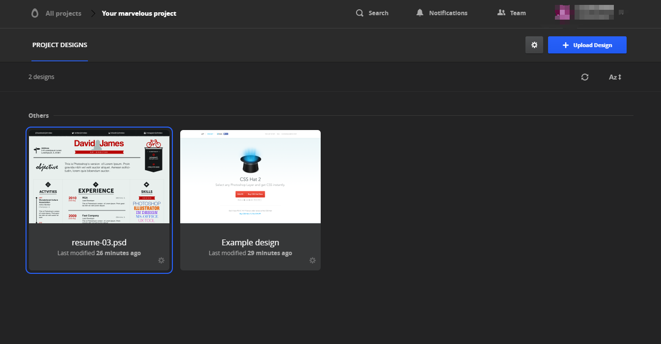Click Last modified 26 minutes ago text
Viewport: 661px width, 344px height.
coord(99,253)
